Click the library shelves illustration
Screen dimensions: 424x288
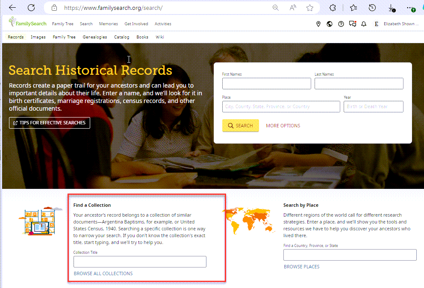pos(41,220)
